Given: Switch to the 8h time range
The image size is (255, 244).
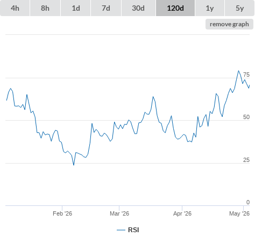Looking at the screenshot, I should point(45,8).
